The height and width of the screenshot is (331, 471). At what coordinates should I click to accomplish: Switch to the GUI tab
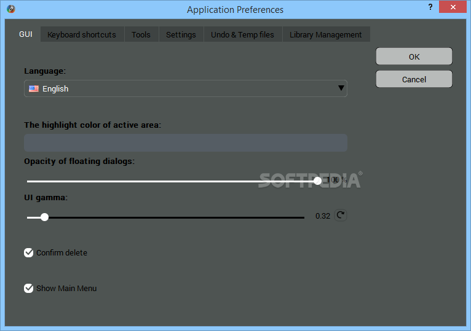(x=26, y=34)
